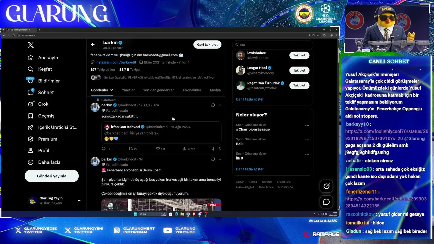
Task: Open the floating chat bubble button
Action: (327, 202)
